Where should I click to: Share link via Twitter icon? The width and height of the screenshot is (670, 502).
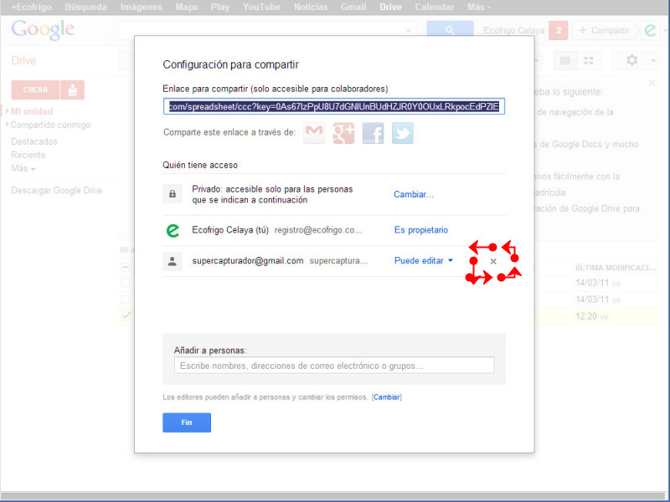(x=403, y=133)
